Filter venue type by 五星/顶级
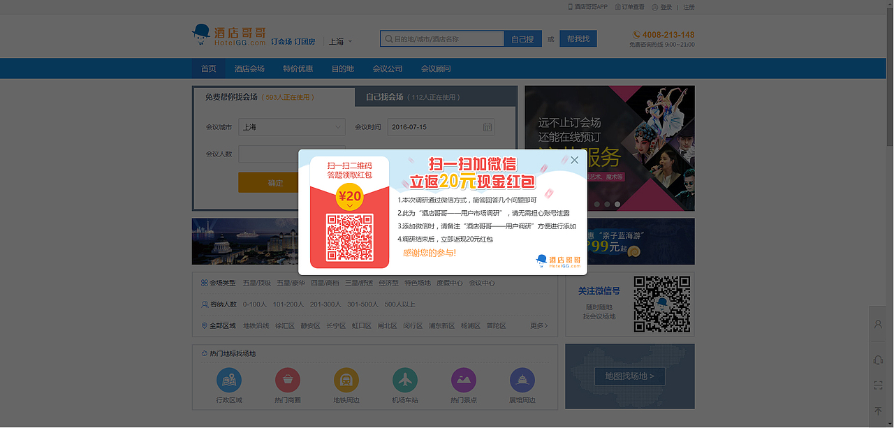This screenshot has height=428, width=894. click(x=256, y=283)
